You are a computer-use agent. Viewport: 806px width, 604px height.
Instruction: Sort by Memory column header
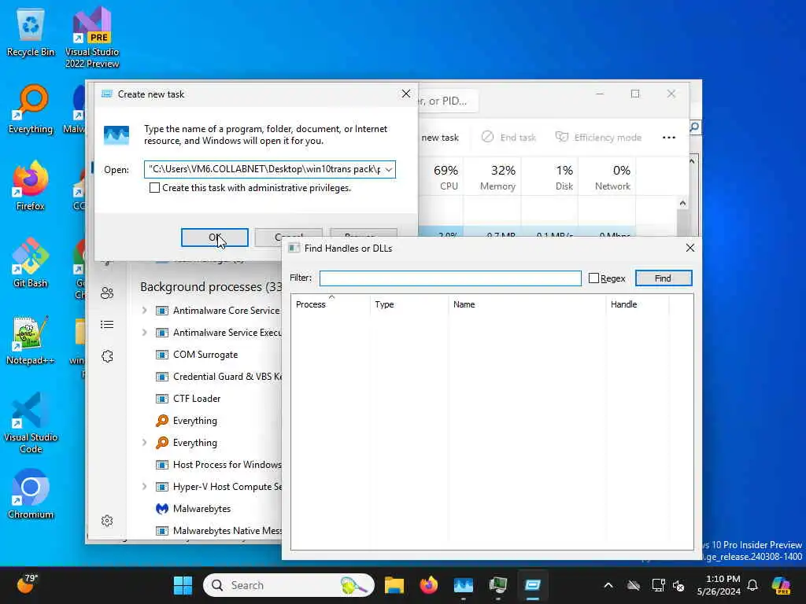(x=493, y=177)
